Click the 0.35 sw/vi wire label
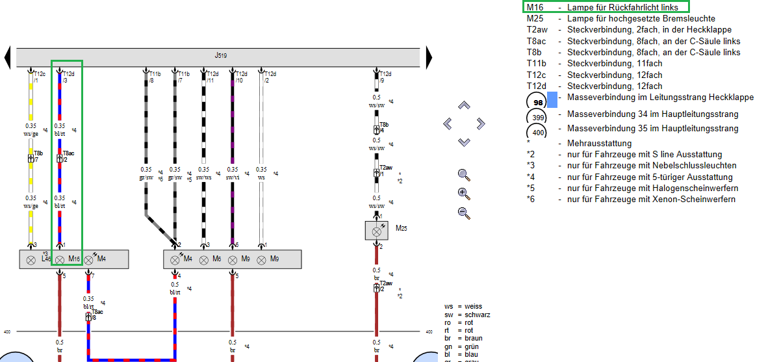The image size is (766, 362). [x=233, y=173]
